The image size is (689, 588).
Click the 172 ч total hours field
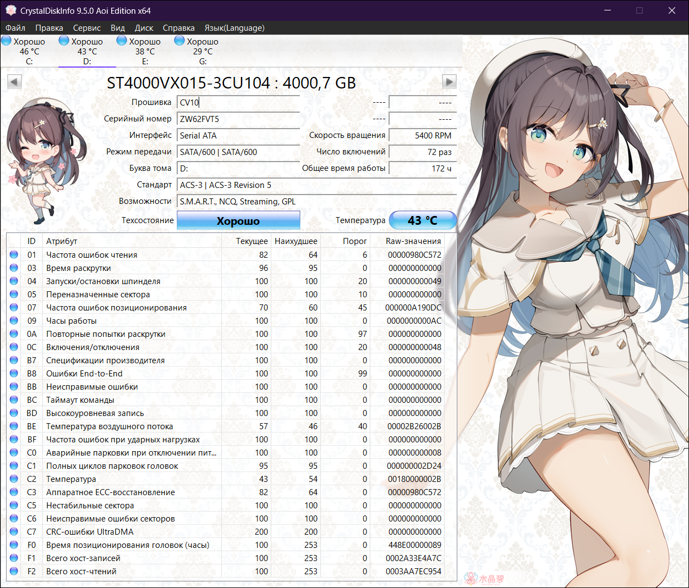tap(423, 168)
